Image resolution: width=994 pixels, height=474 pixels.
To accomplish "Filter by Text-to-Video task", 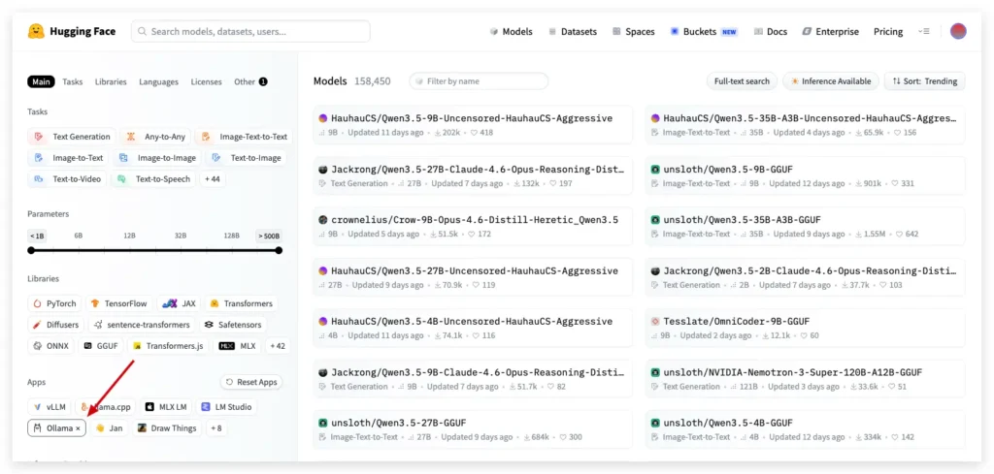I will [67, 179].
